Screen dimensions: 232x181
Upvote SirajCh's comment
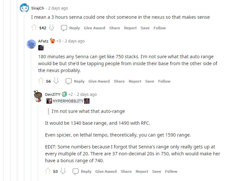(x=34, y=28)
